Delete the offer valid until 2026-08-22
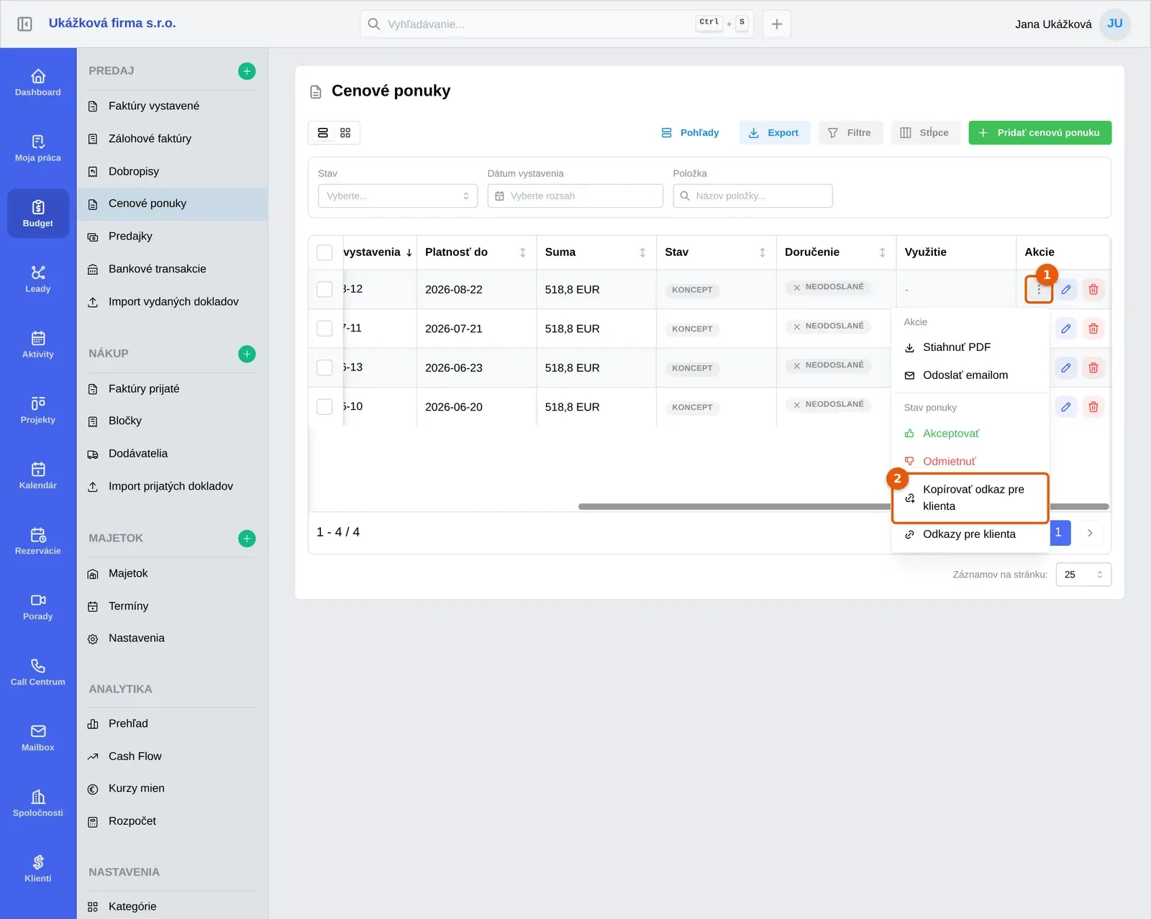This screenshot has height=919, width=1151. point(1093,289)
